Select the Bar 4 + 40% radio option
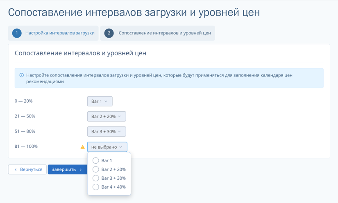 tap(96, 187)
